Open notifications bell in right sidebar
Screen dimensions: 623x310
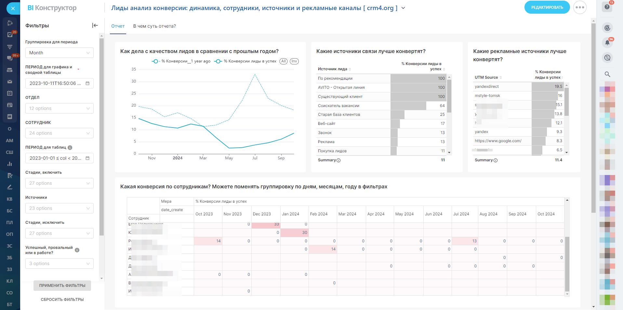point(607,43)
